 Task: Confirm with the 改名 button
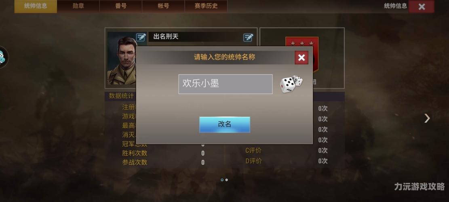click(225, 124)
